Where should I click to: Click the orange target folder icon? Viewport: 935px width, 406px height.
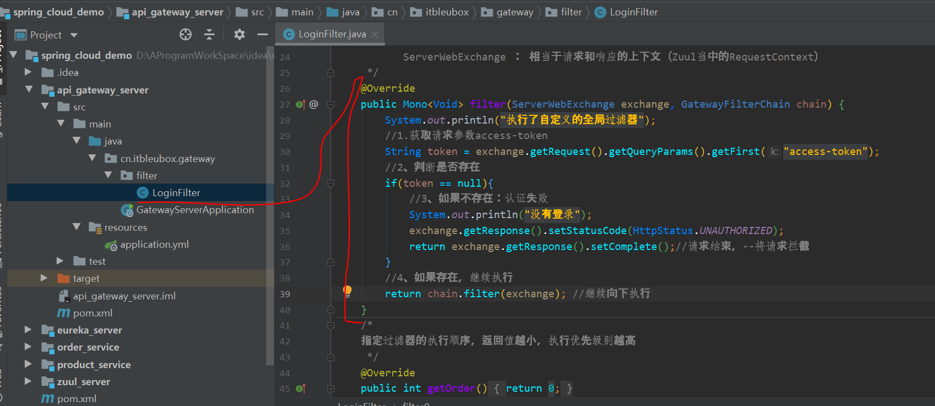[63, 278]
